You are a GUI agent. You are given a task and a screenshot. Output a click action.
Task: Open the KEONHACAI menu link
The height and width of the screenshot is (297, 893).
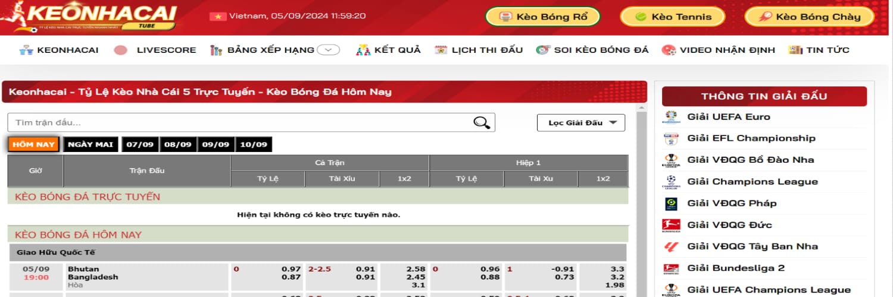coord(67,50)
